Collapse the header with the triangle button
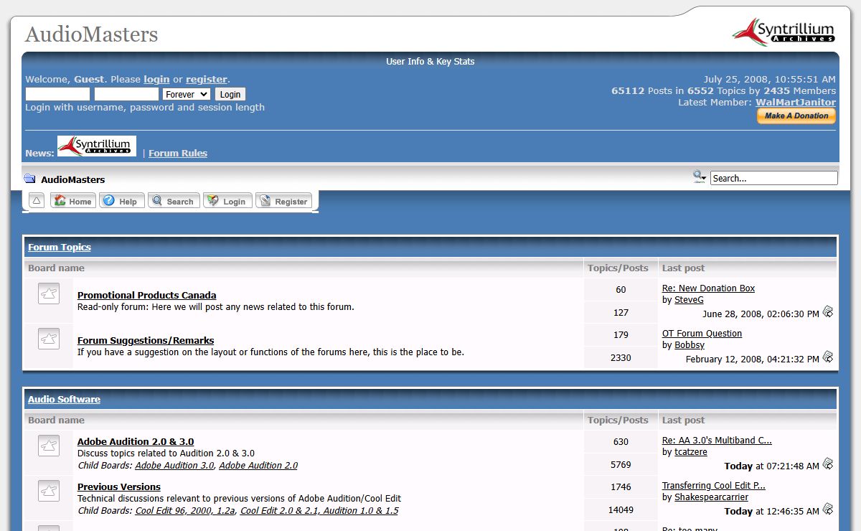861x531 pixels. click(37, 201)
